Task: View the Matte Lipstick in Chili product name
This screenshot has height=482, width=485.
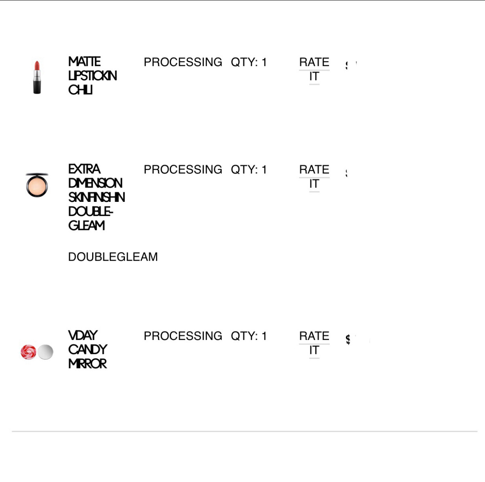Action: pos(93,75)
